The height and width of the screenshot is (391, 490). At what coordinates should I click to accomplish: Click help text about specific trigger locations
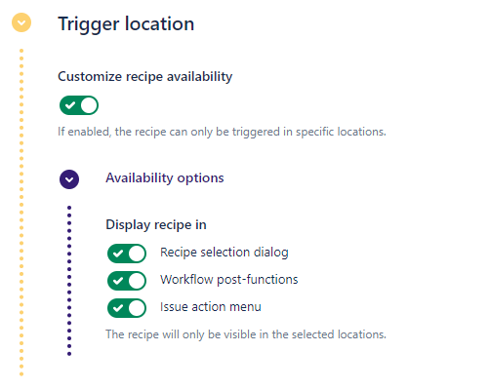(222, 132)
